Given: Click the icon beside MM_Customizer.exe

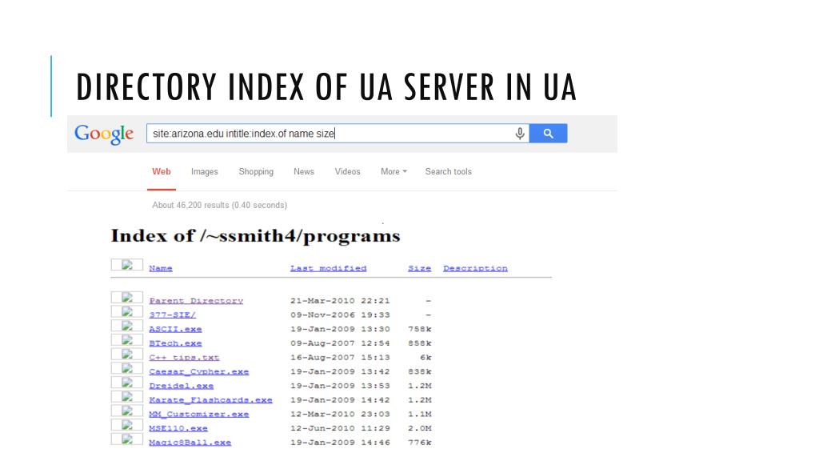Looking at the screenshot, I should (x=127, y=411).
